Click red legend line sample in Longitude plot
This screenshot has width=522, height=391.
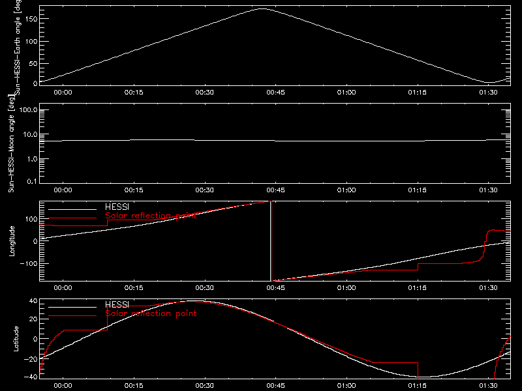[x=72, y=218]
